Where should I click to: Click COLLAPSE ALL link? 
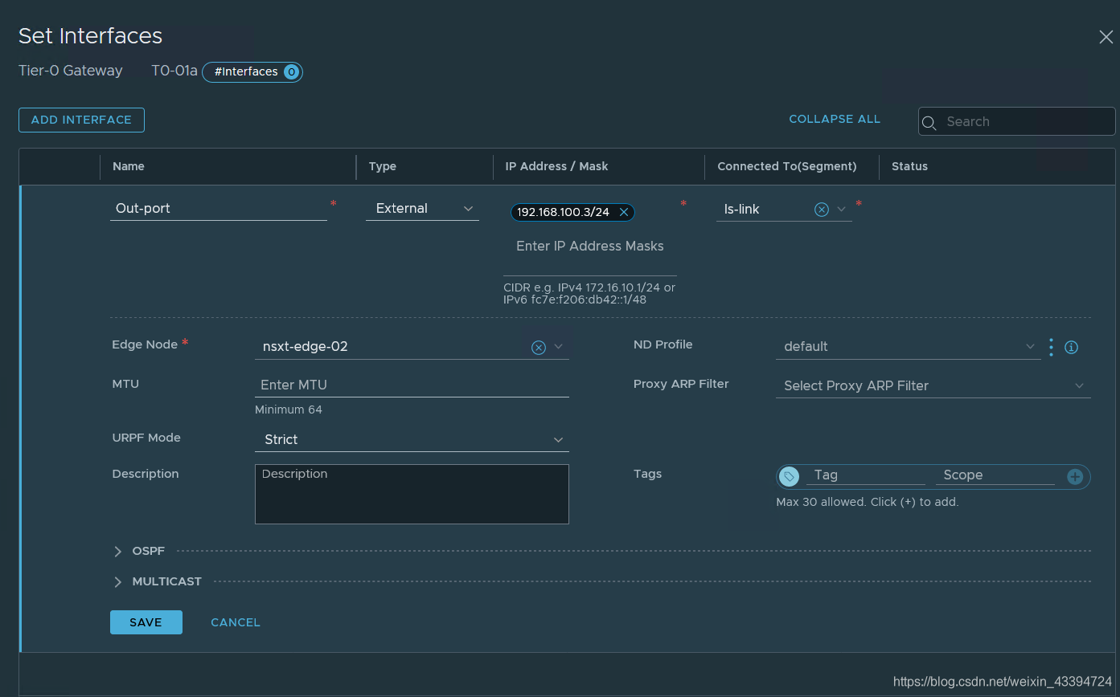(x=835, y=119)
